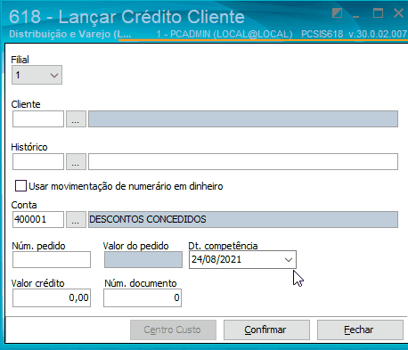Screen dimensions: 408x350
Task: Click the Fechar button
Action: (x=360, y=330)
